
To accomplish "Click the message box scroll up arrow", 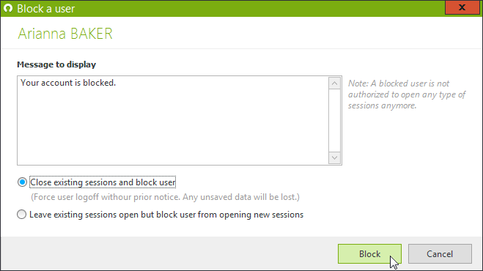I will 334,83.
